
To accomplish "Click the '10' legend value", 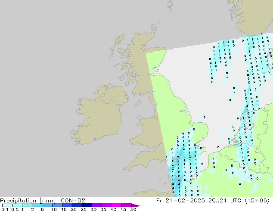I will pos(54,209).
